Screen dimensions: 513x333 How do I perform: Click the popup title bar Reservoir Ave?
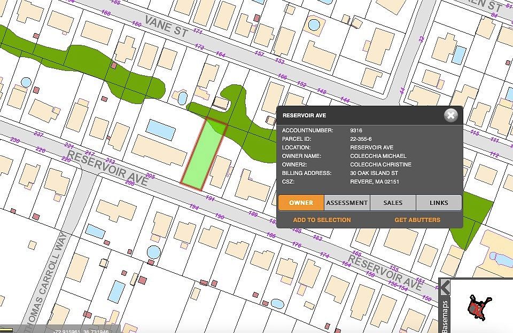pyautogui.click(x=305, y=115)
